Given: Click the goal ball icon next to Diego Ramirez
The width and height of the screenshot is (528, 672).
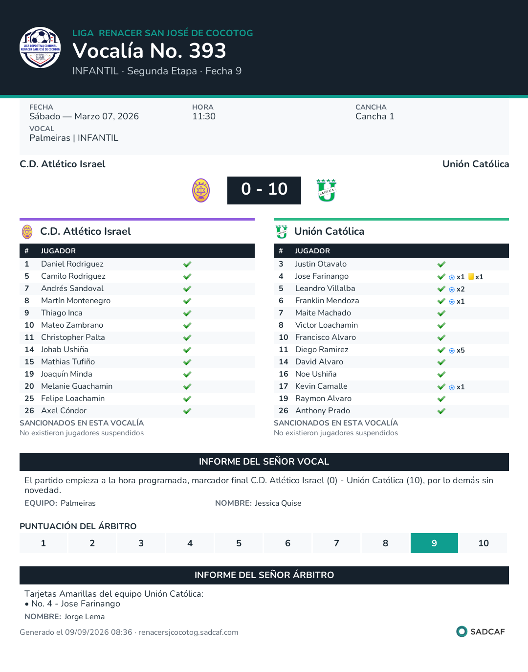Looking at the screenshot, I should coord(452,350).
